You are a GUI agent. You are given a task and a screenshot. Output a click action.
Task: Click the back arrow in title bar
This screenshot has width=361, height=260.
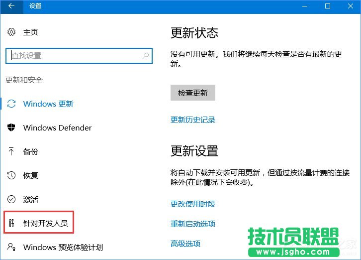[x=11, y=6]
